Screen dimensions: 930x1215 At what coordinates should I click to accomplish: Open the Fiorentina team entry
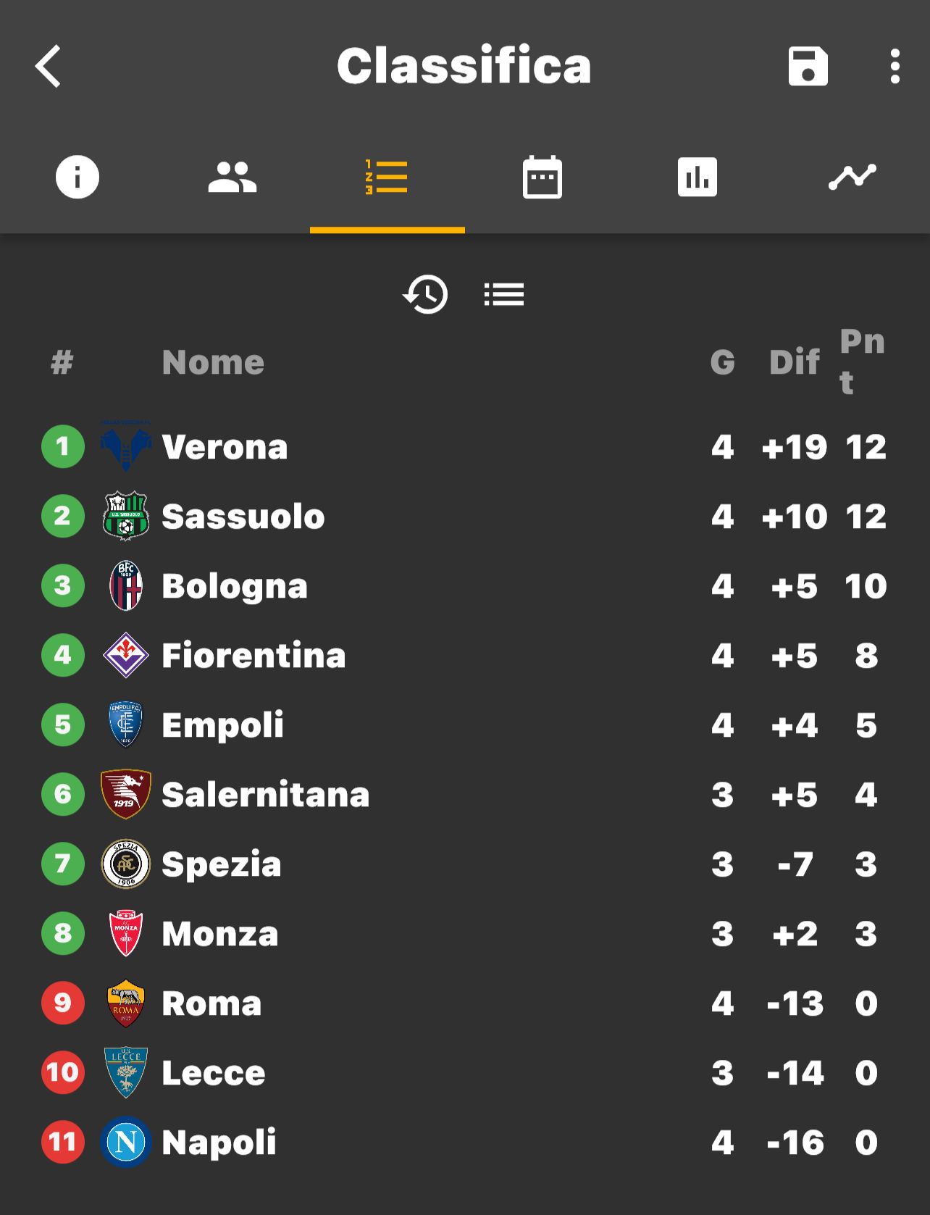[465, 655]
